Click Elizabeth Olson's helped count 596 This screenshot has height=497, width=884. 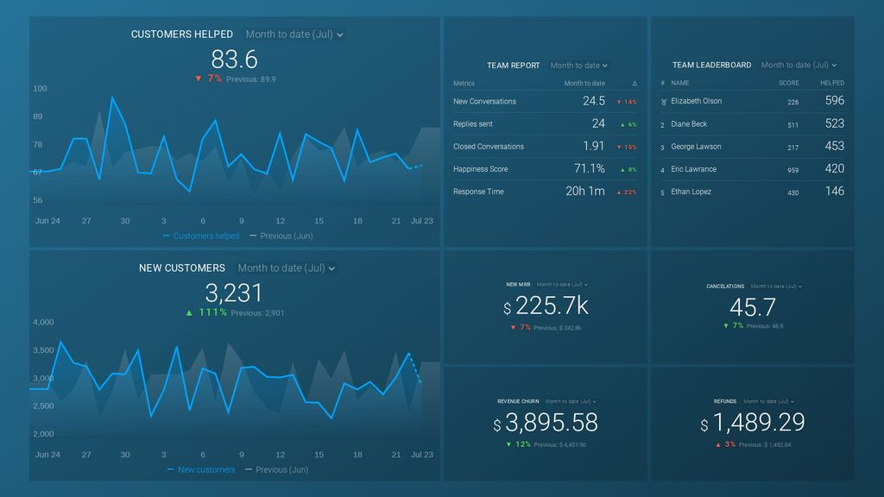835,100
